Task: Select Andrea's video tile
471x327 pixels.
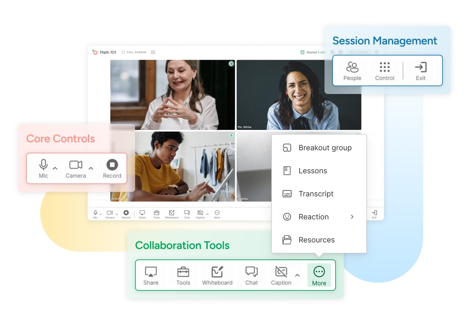Action: click(254, 166)
